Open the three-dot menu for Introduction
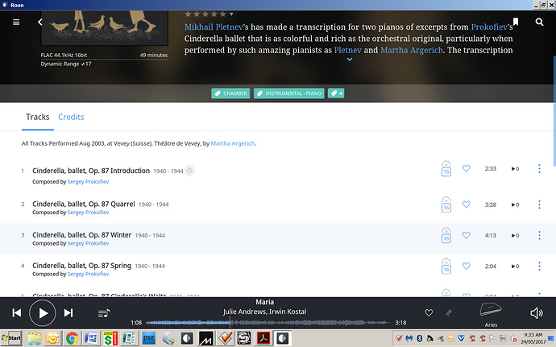 (x=539, y=169)
